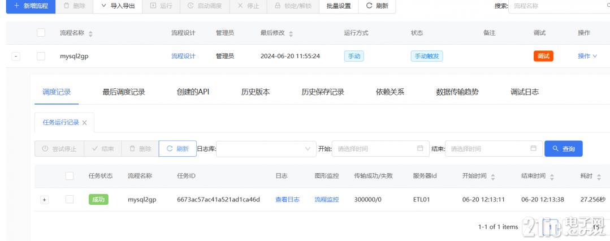Click the 刷新 button in task records toolbar
The width and height of the screenshot is (610, 241).
(x=178, y=149)
